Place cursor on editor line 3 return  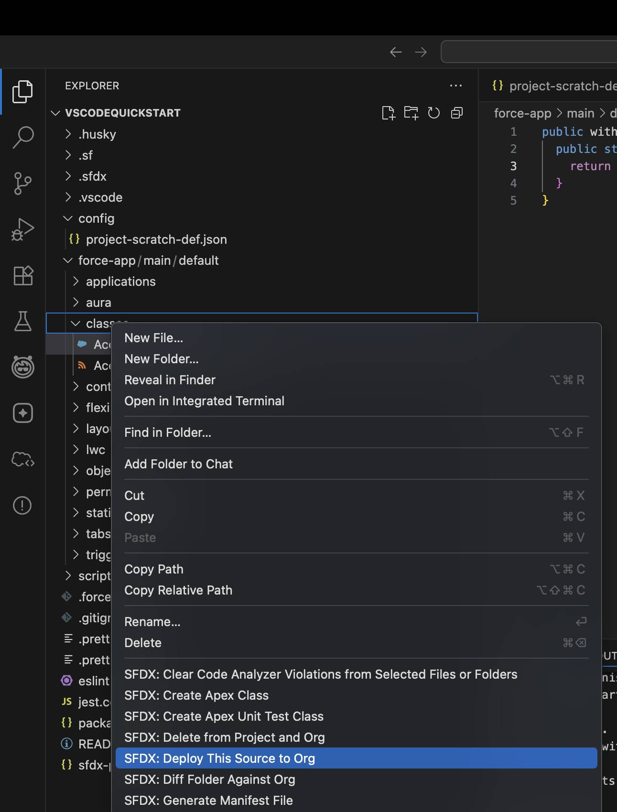pos(590,166)
